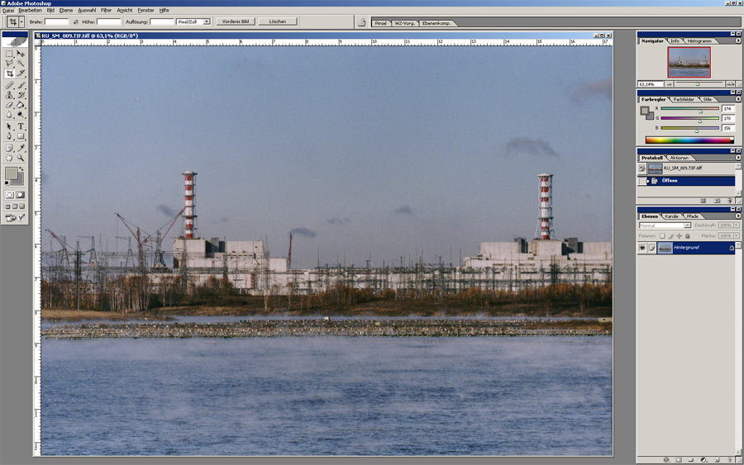Open the Ebenen panel flyout menu

pos(738,216)
